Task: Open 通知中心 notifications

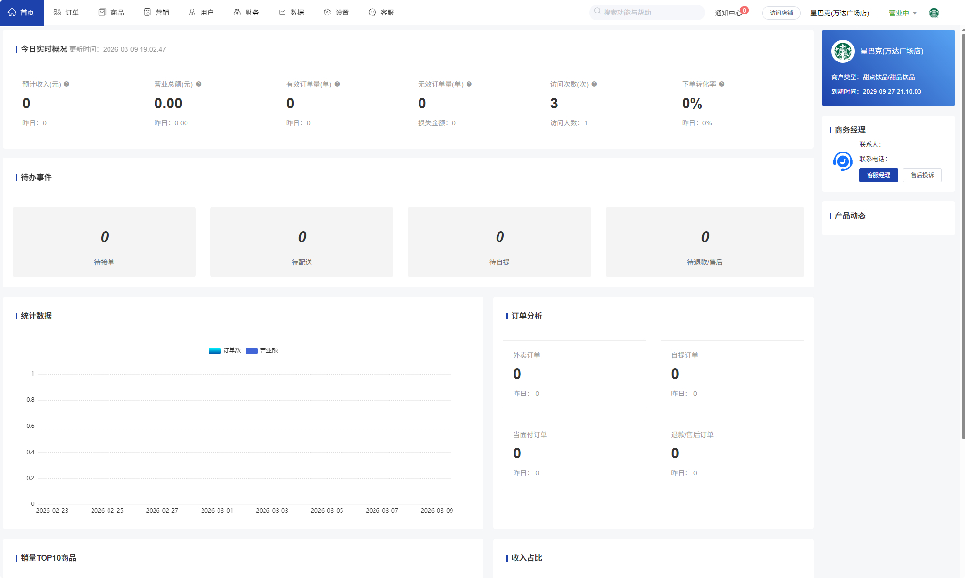Action: pyautogui.click(x=728, y=13)
